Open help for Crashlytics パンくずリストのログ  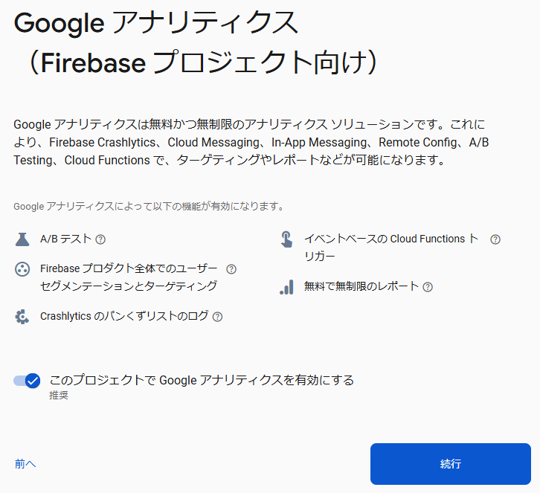point(217,317)
